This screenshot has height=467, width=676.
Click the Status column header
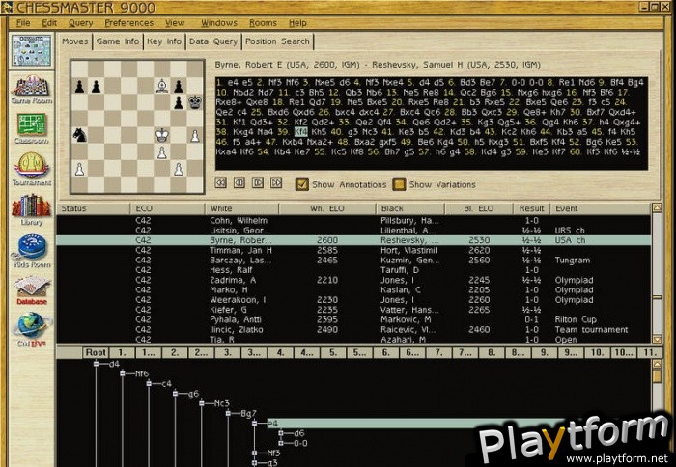[93, 208]
